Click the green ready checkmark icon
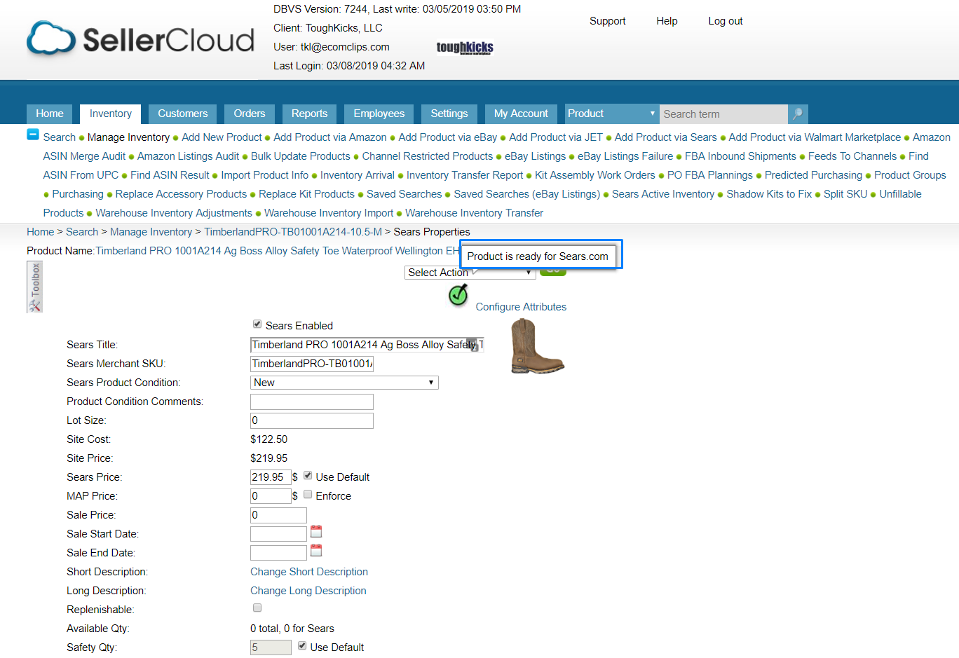 click(x=458, y=296)
